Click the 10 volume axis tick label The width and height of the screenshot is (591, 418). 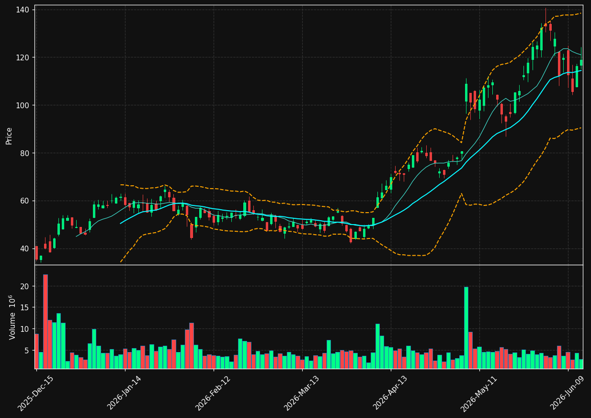click(x=24, y=329)
